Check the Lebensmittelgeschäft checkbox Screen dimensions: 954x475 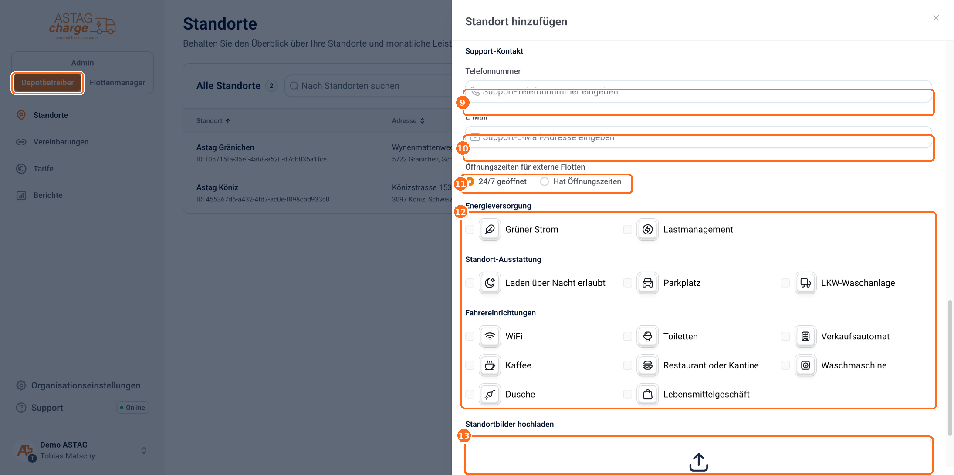pyautogui.click(x=627, y=394)
